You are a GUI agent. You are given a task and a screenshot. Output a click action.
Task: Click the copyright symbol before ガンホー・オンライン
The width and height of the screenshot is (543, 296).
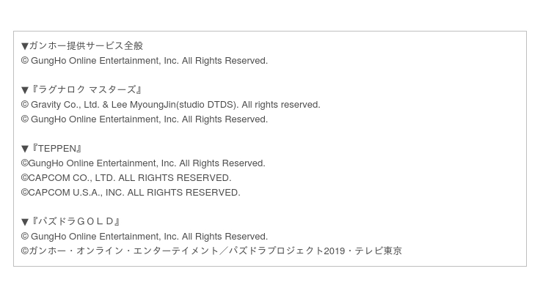[25, 251]
